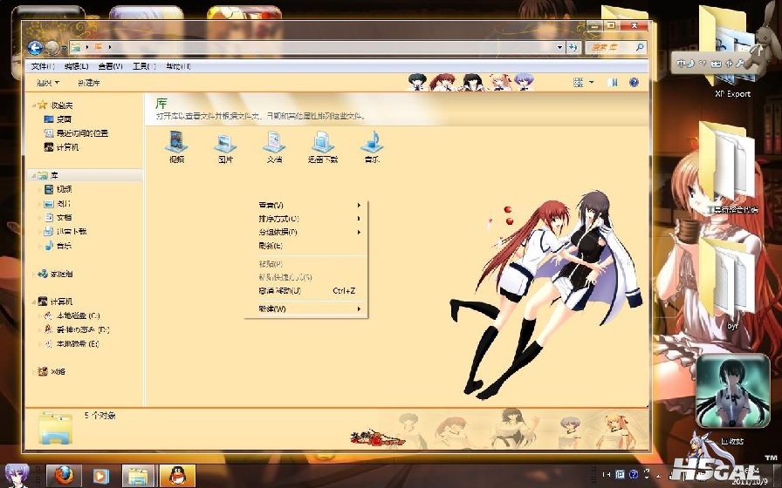Open the address bar history dropdown
This screenshot has height=488, width=782.
(560, 47)
